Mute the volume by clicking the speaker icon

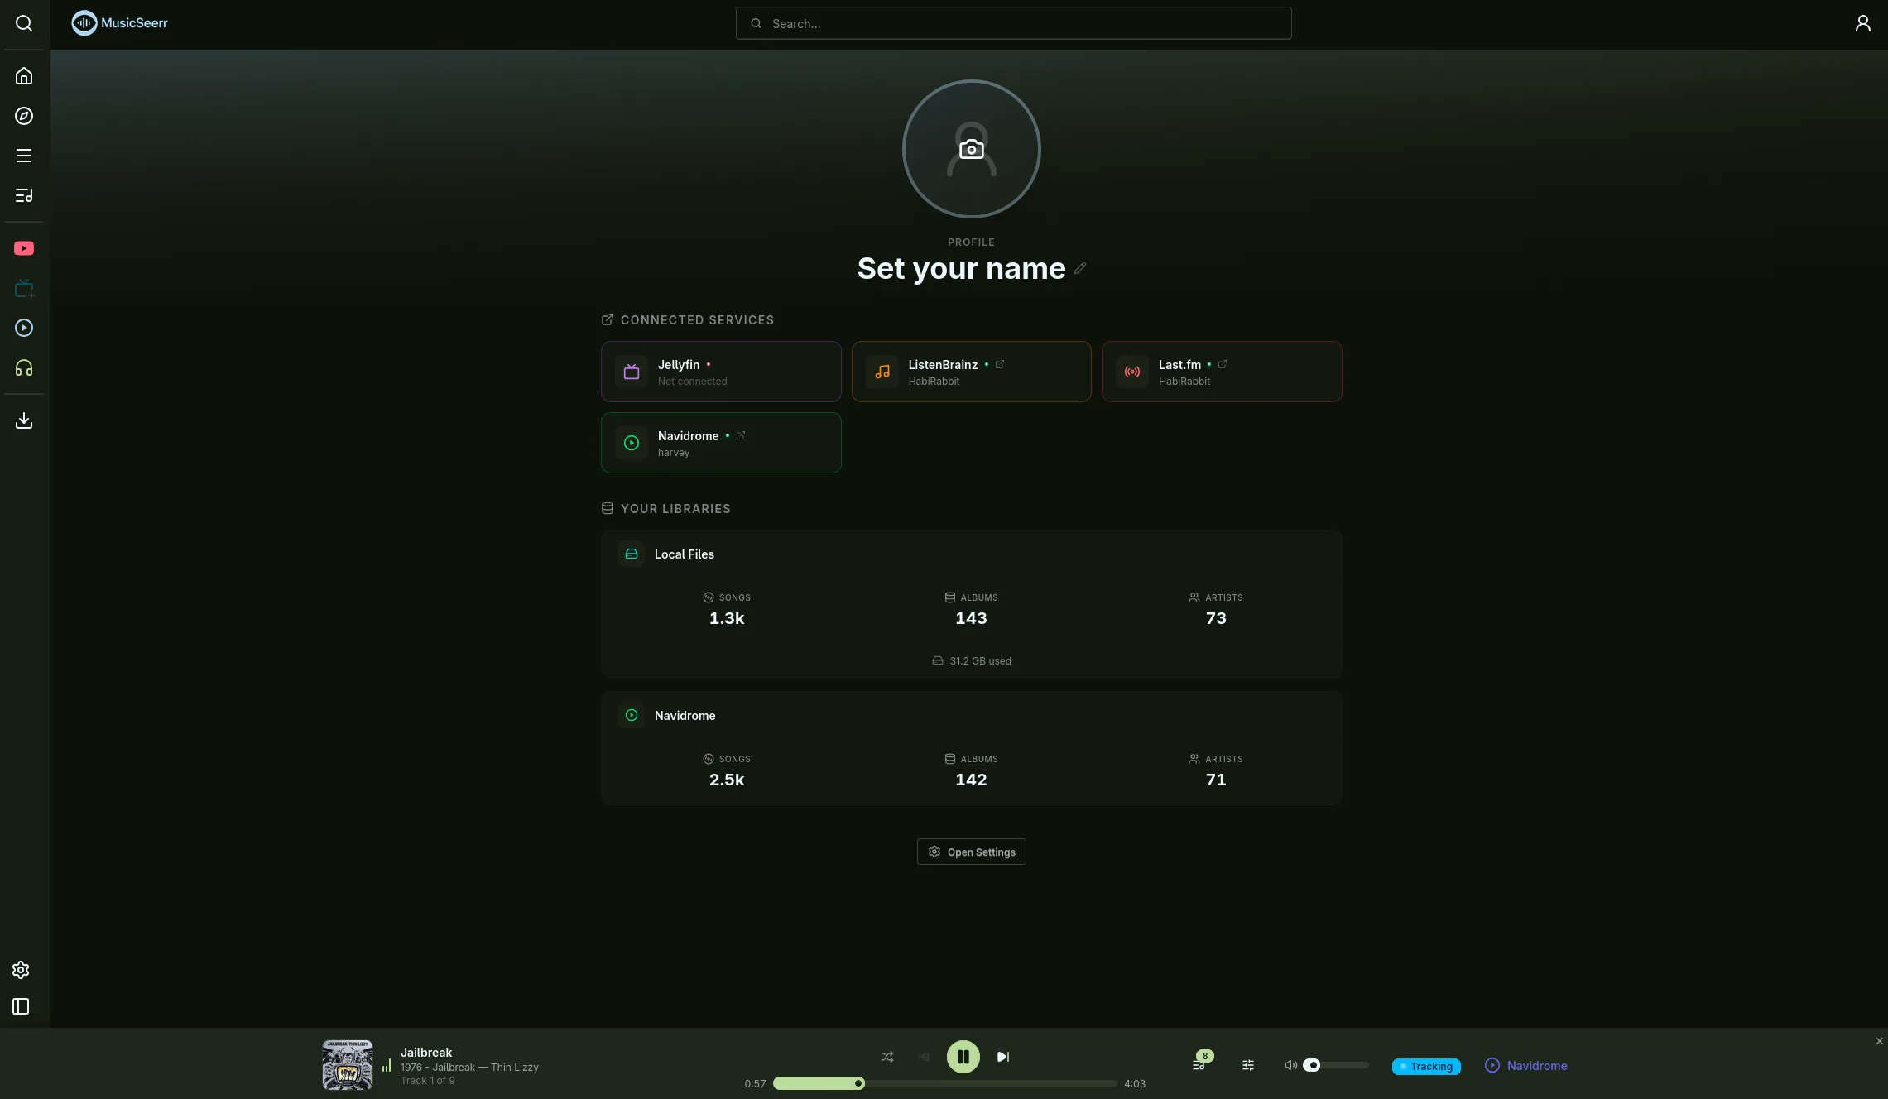click(x=1291, y=1066)
